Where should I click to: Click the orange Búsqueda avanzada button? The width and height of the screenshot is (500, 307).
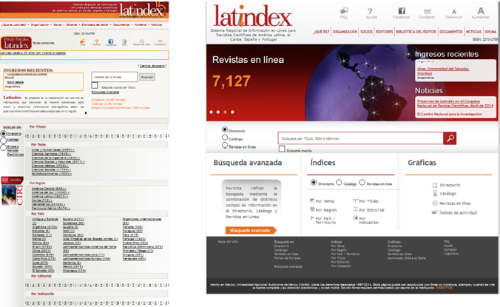click(x=251, y=230)
